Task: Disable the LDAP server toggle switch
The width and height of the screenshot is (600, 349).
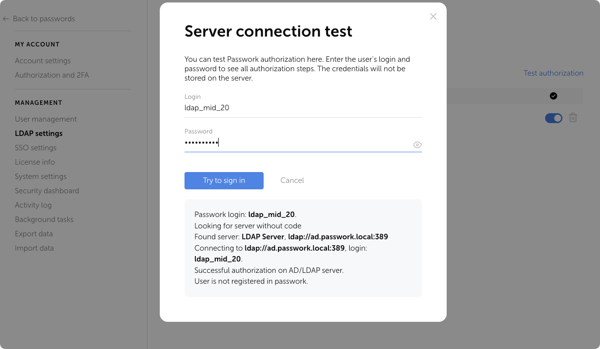Action: click(x=554, y=118)
